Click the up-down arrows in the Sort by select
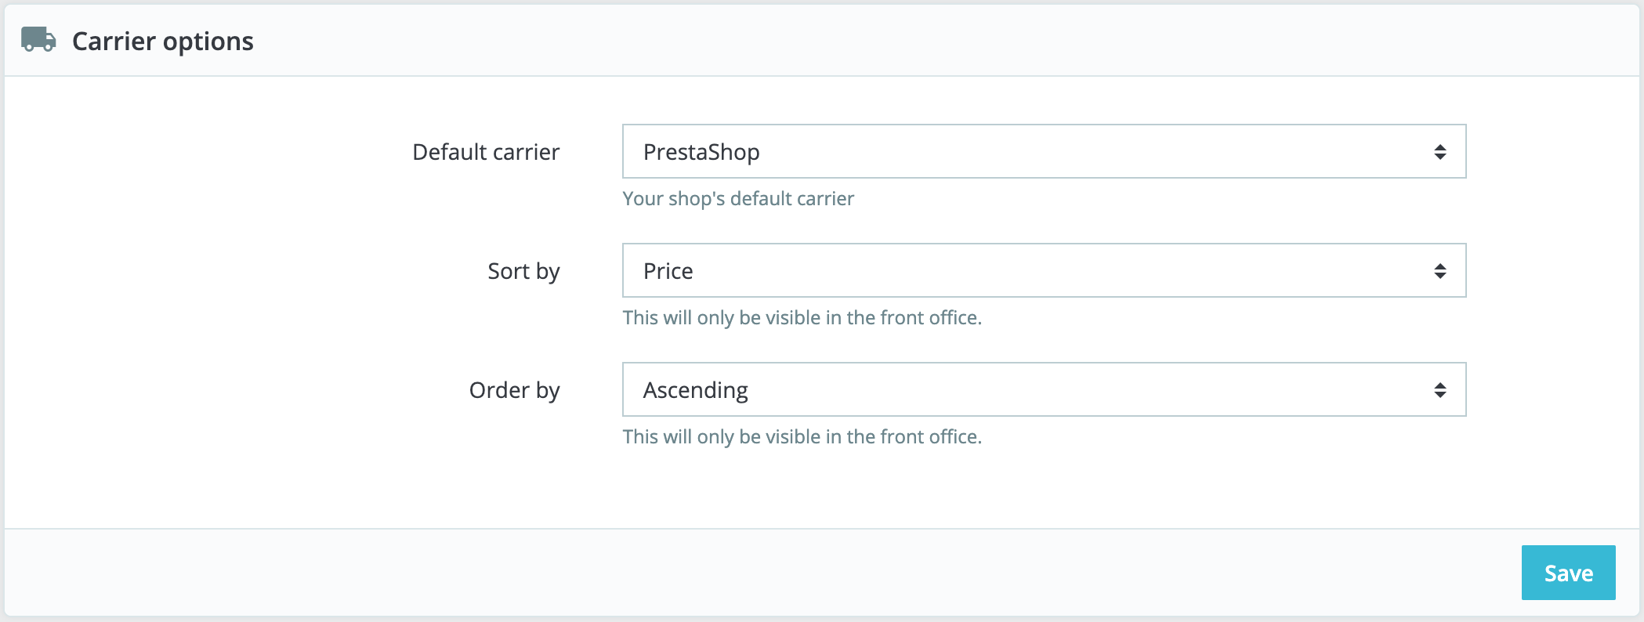The width and height of the screenshot is (1644, 622). click(x=1439, y=271)
